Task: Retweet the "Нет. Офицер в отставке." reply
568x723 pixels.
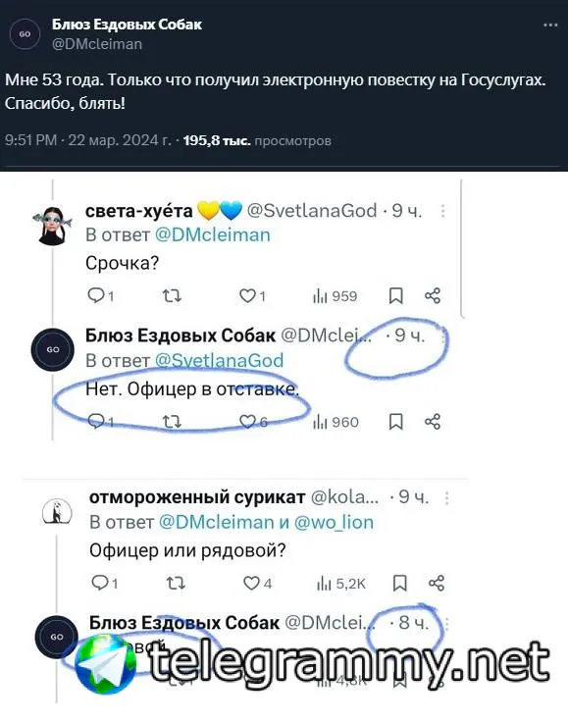Action: 172,422
